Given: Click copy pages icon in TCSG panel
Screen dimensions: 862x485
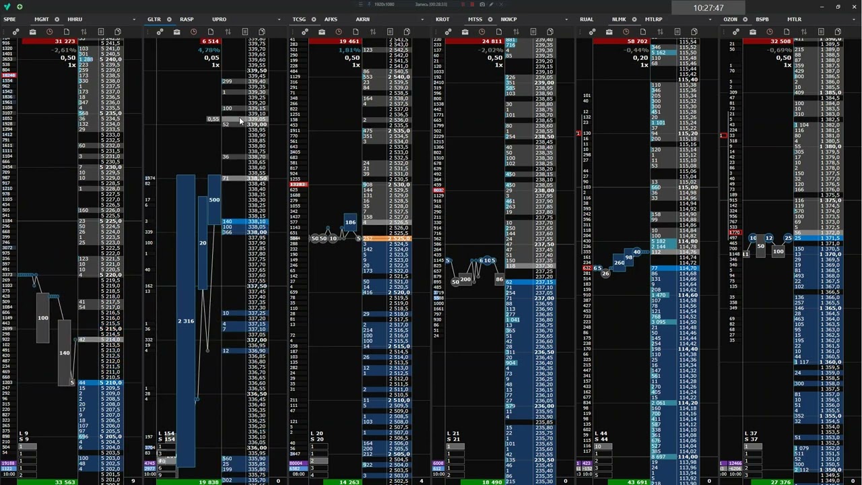Looking at the screenshot, I should [x=407, y=32].
